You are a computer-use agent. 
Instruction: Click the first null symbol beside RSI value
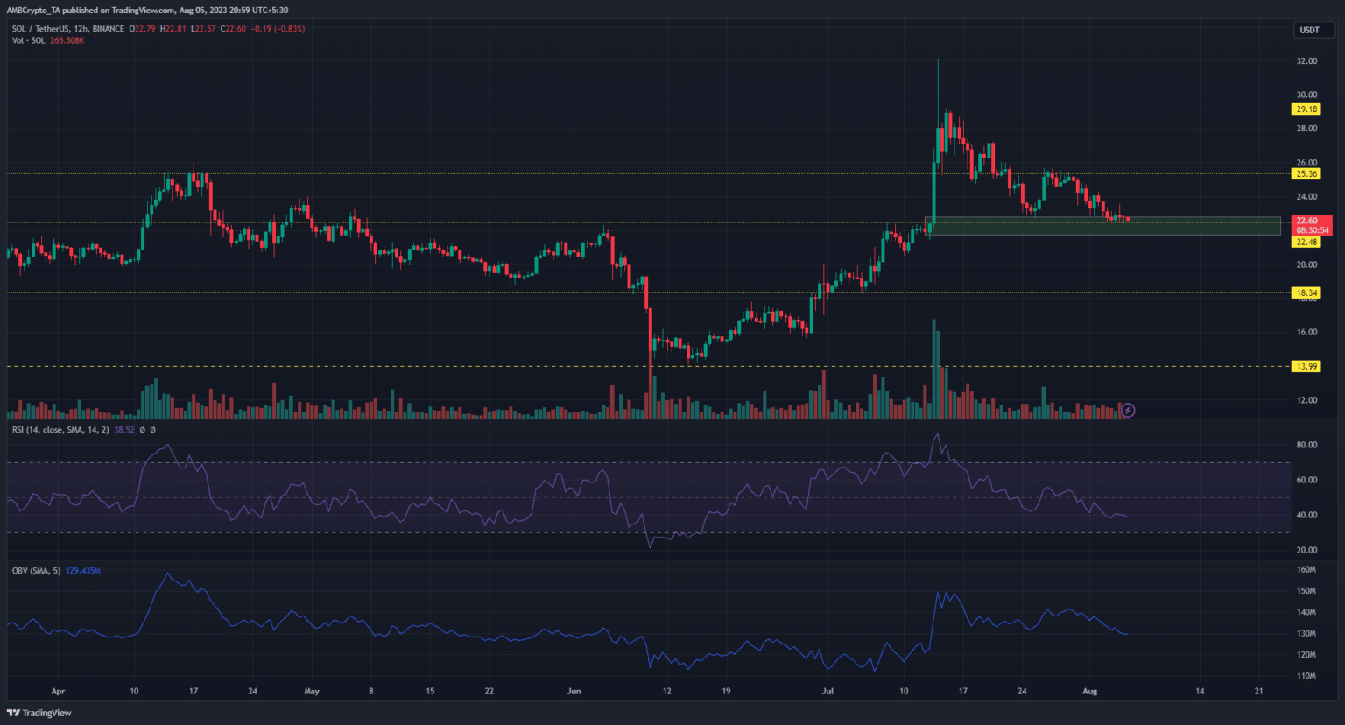pos(143,430)
